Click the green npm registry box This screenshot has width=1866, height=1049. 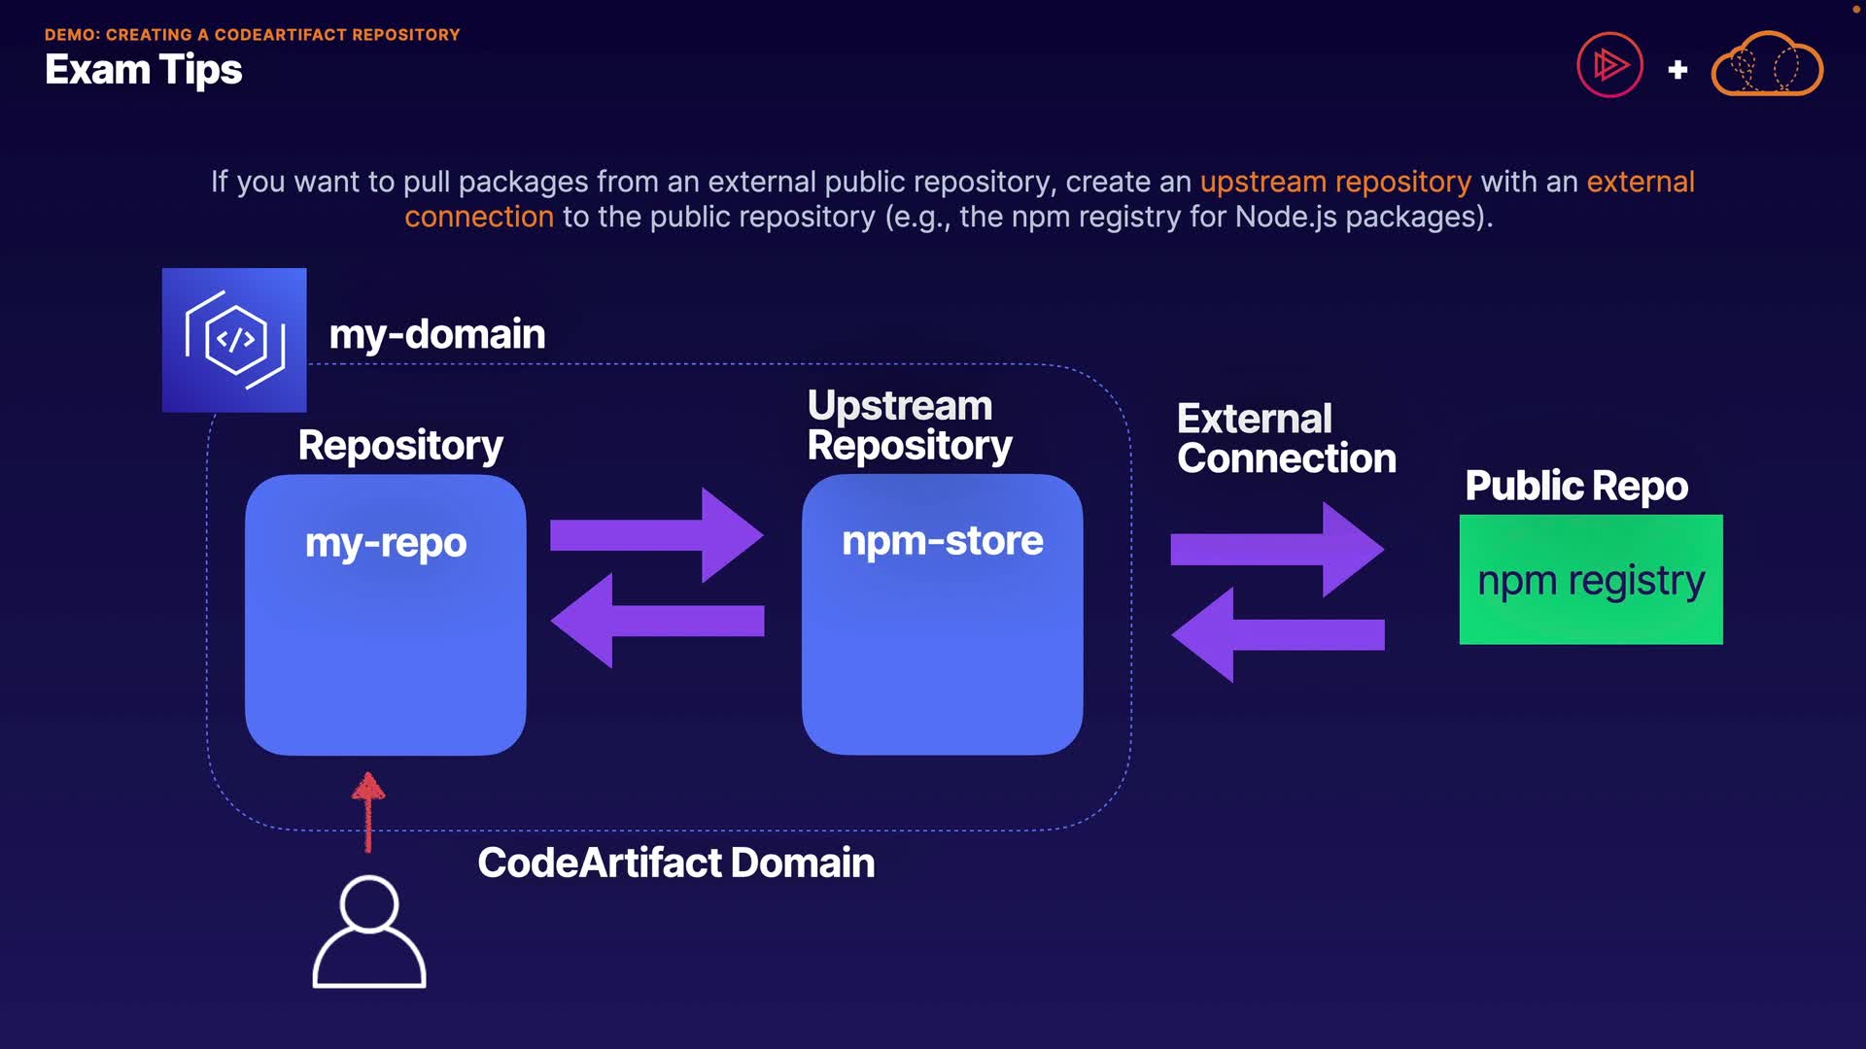(x=1591, y=580)
